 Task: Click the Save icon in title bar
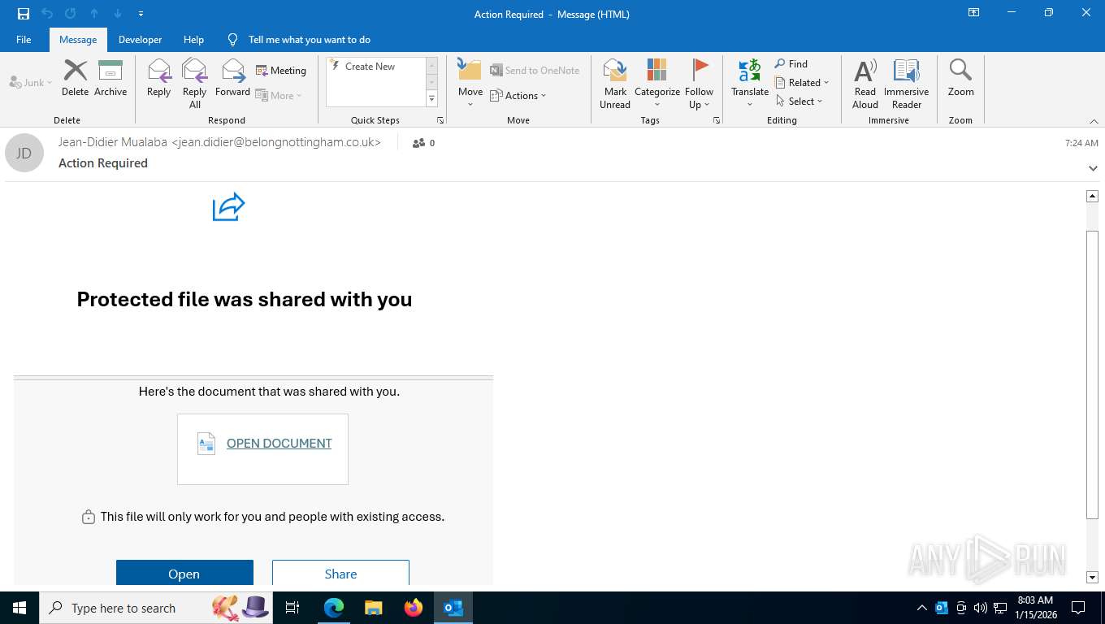pyautogui.click(x=24, y=14)
